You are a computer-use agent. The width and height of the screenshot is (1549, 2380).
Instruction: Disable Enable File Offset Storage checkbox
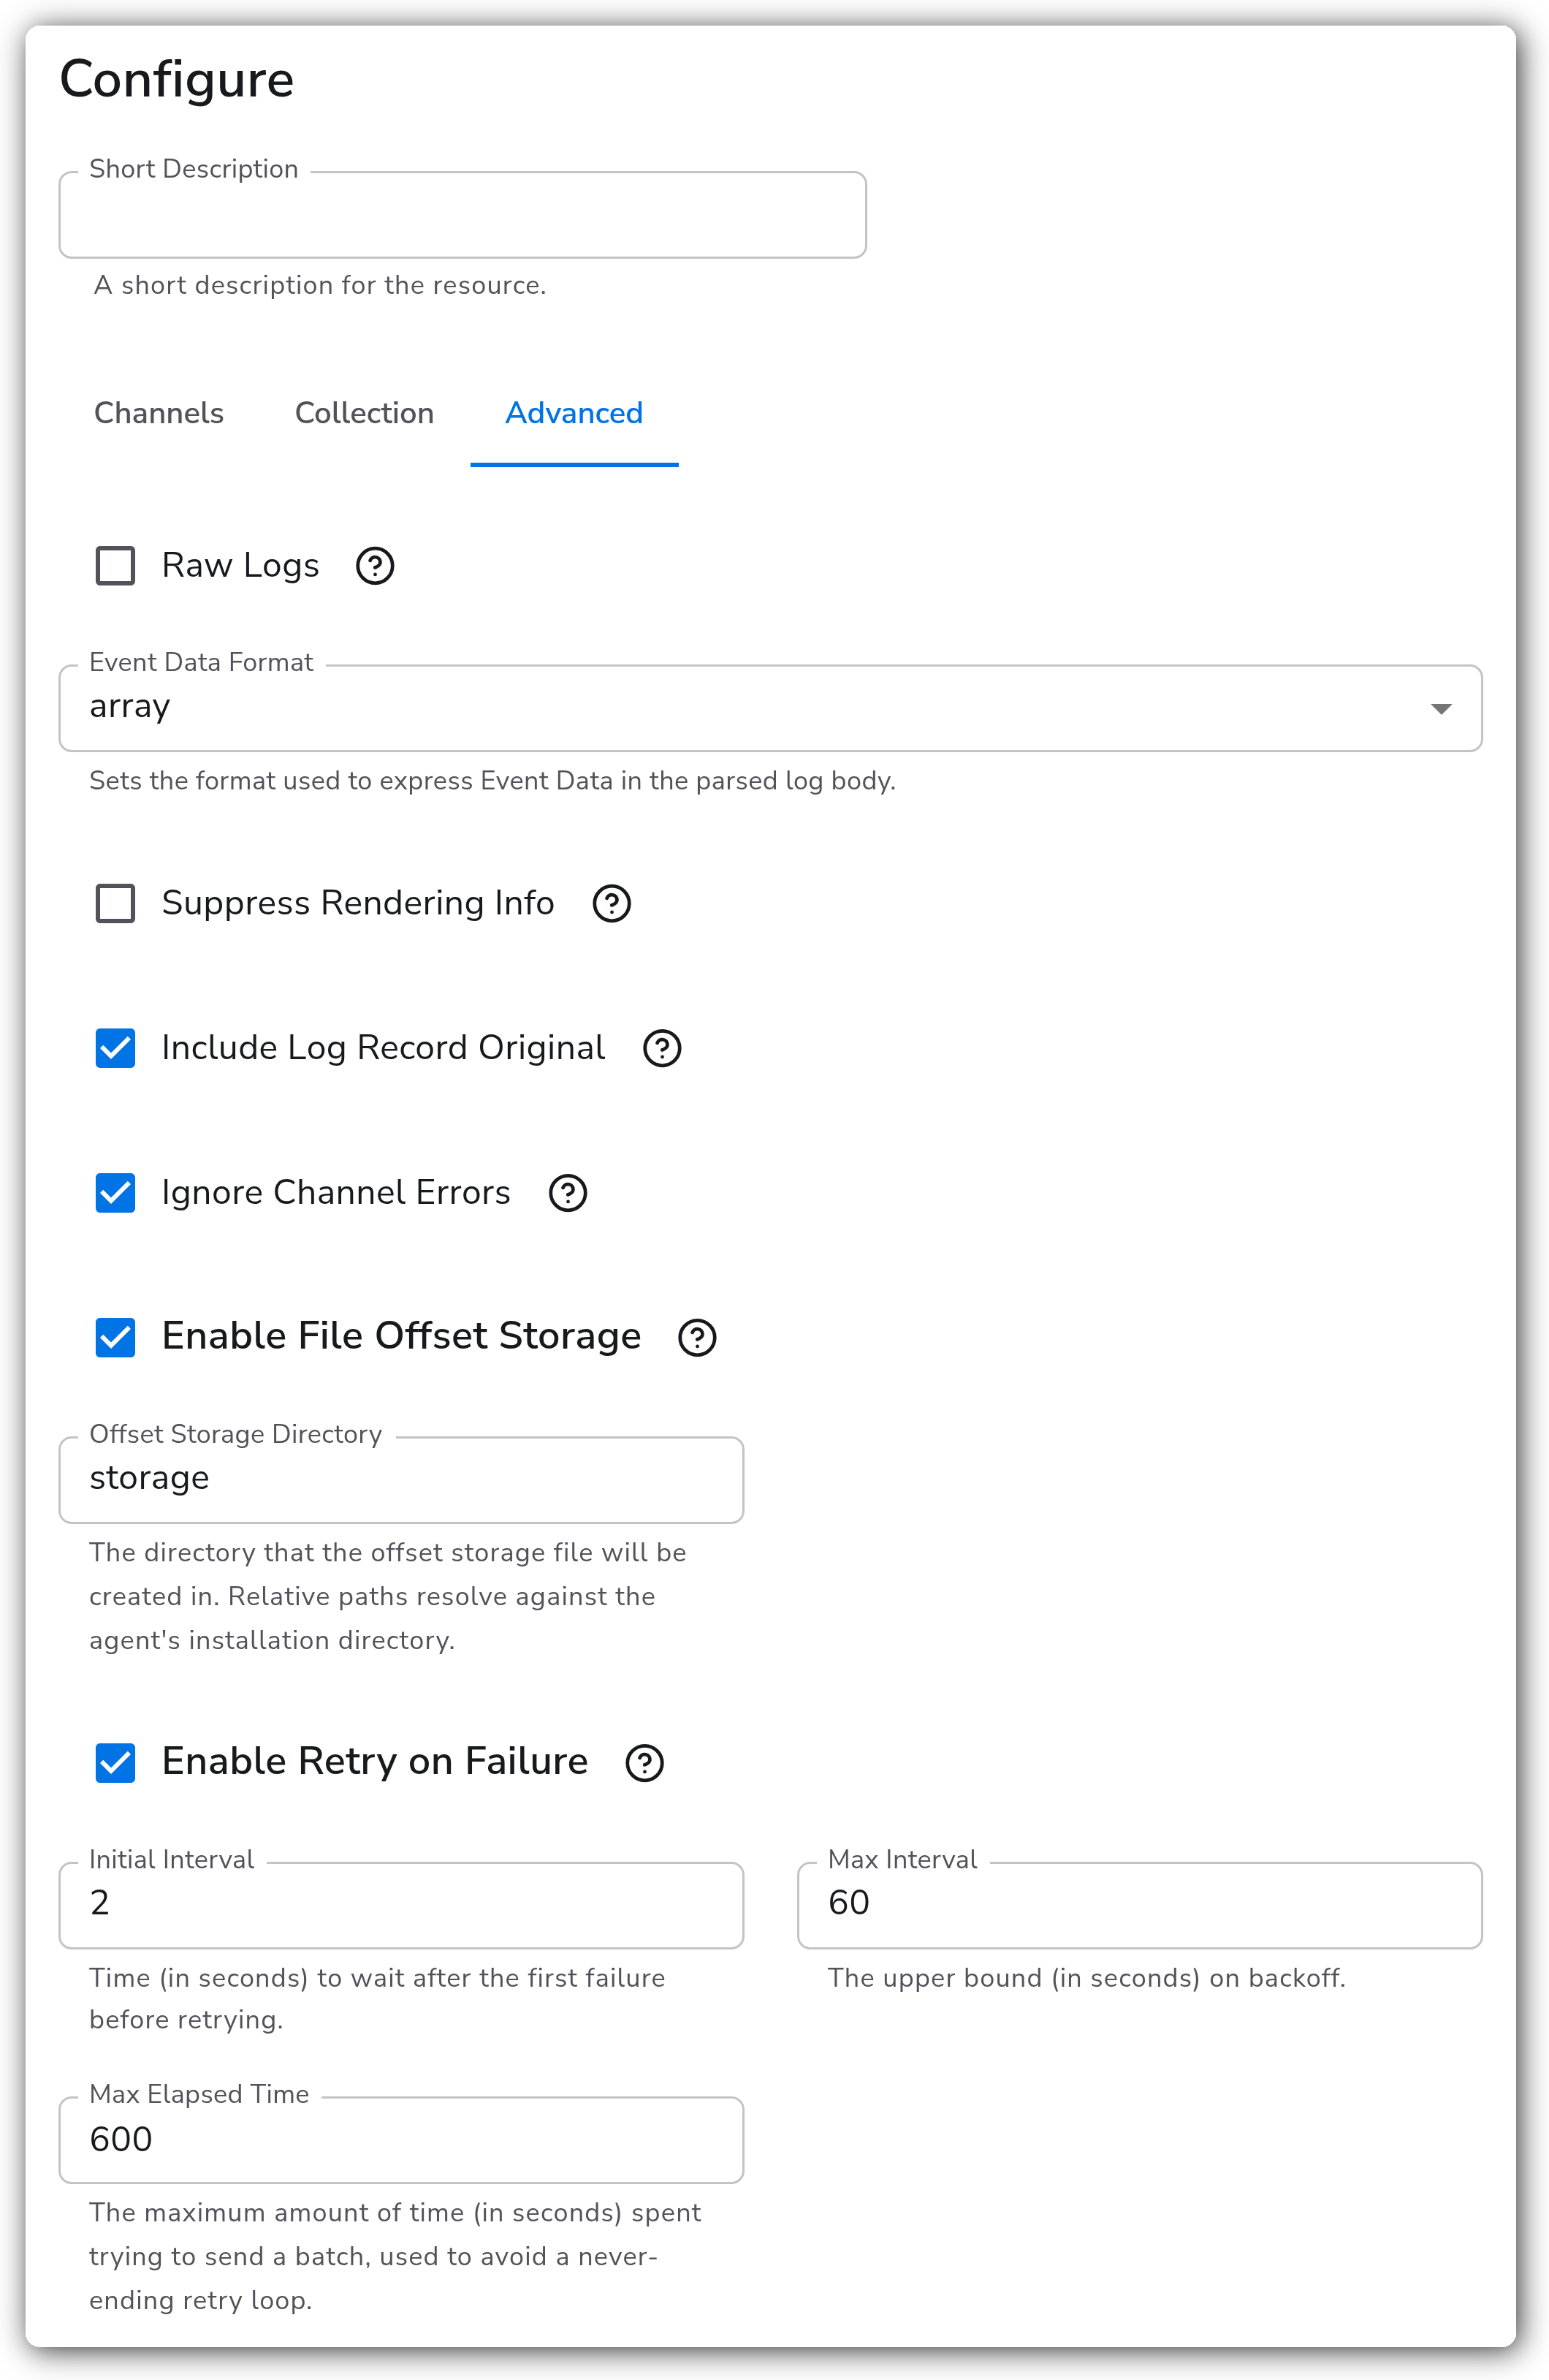pyautogui.click(x=115, y=1338)
